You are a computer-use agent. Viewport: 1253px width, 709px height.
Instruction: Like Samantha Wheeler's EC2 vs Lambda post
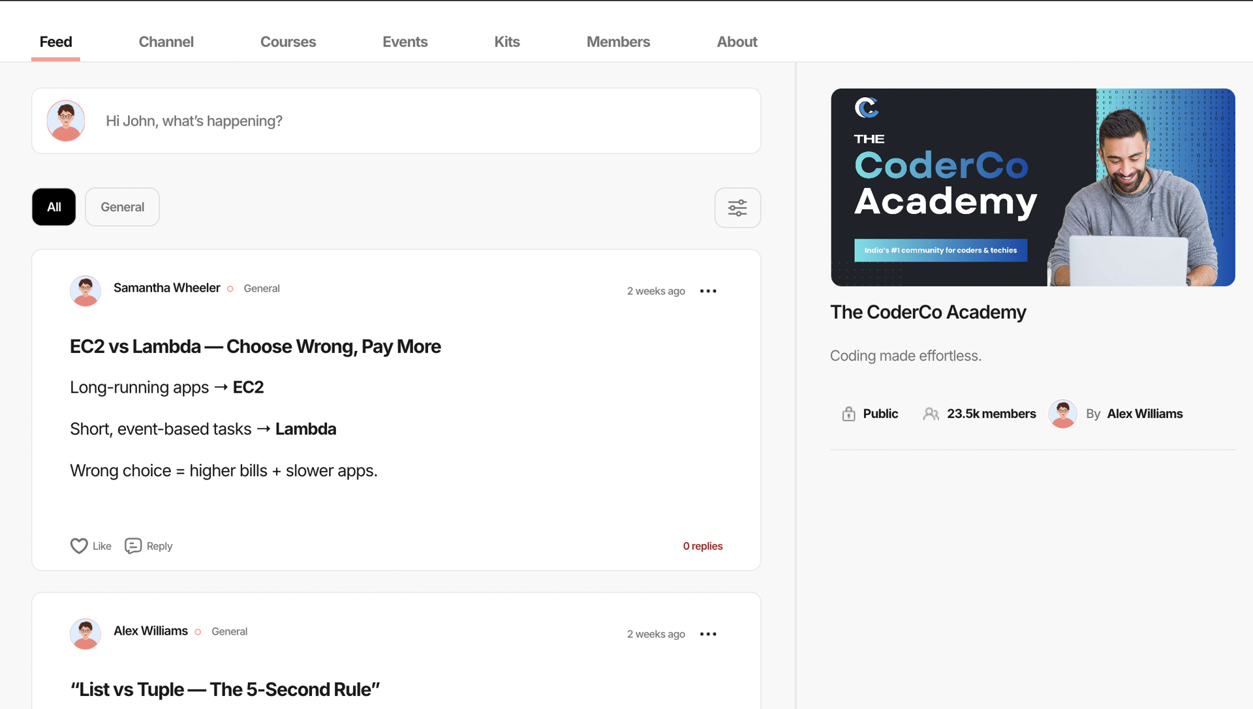[79, 546]
